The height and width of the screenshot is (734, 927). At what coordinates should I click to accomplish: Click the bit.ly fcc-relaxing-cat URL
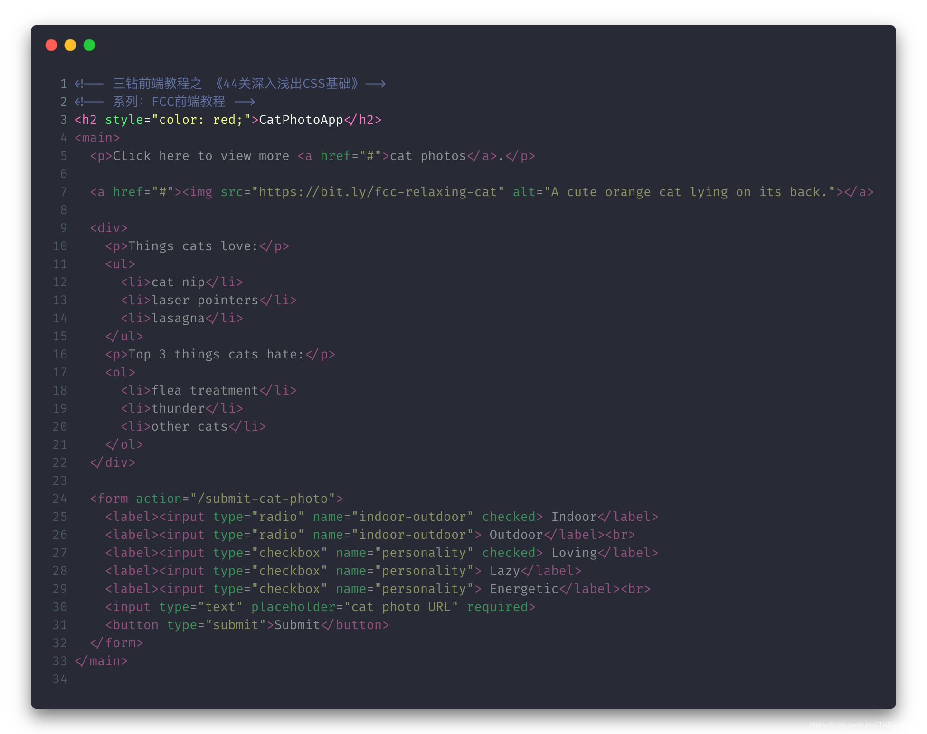tap(378, 192)
